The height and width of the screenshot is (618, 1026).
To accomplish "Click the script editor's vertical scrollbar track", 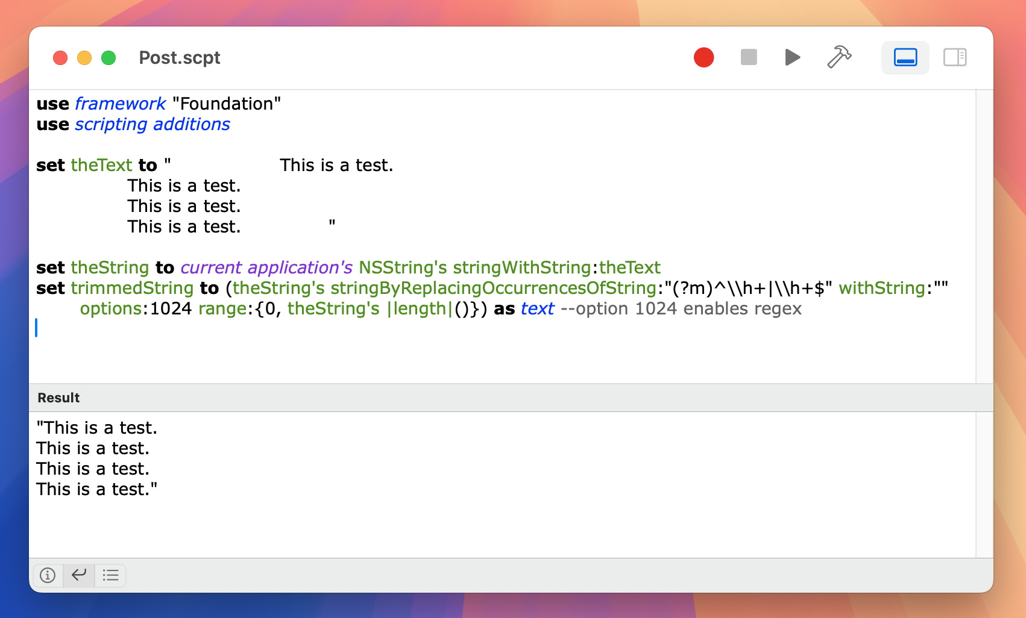I will pyautogui.click(x=984, y=236).
